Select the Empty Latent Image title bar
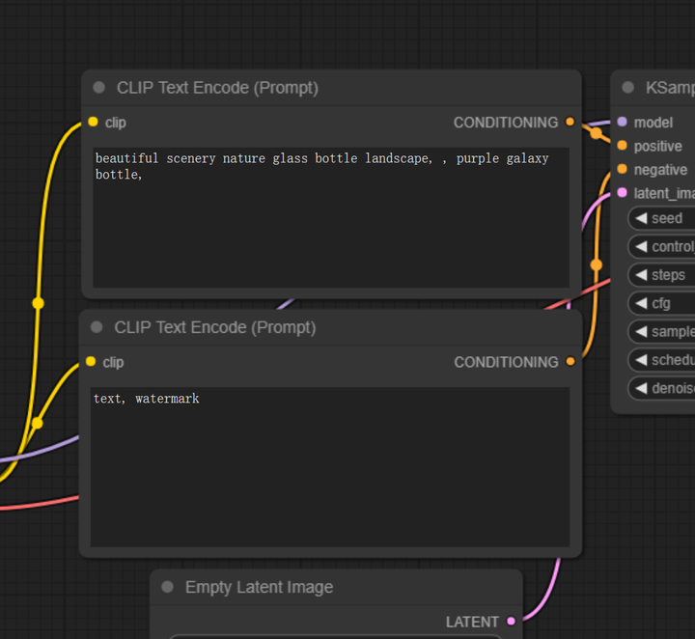Screen dimensions: 695x639 [x=336, y=587]
